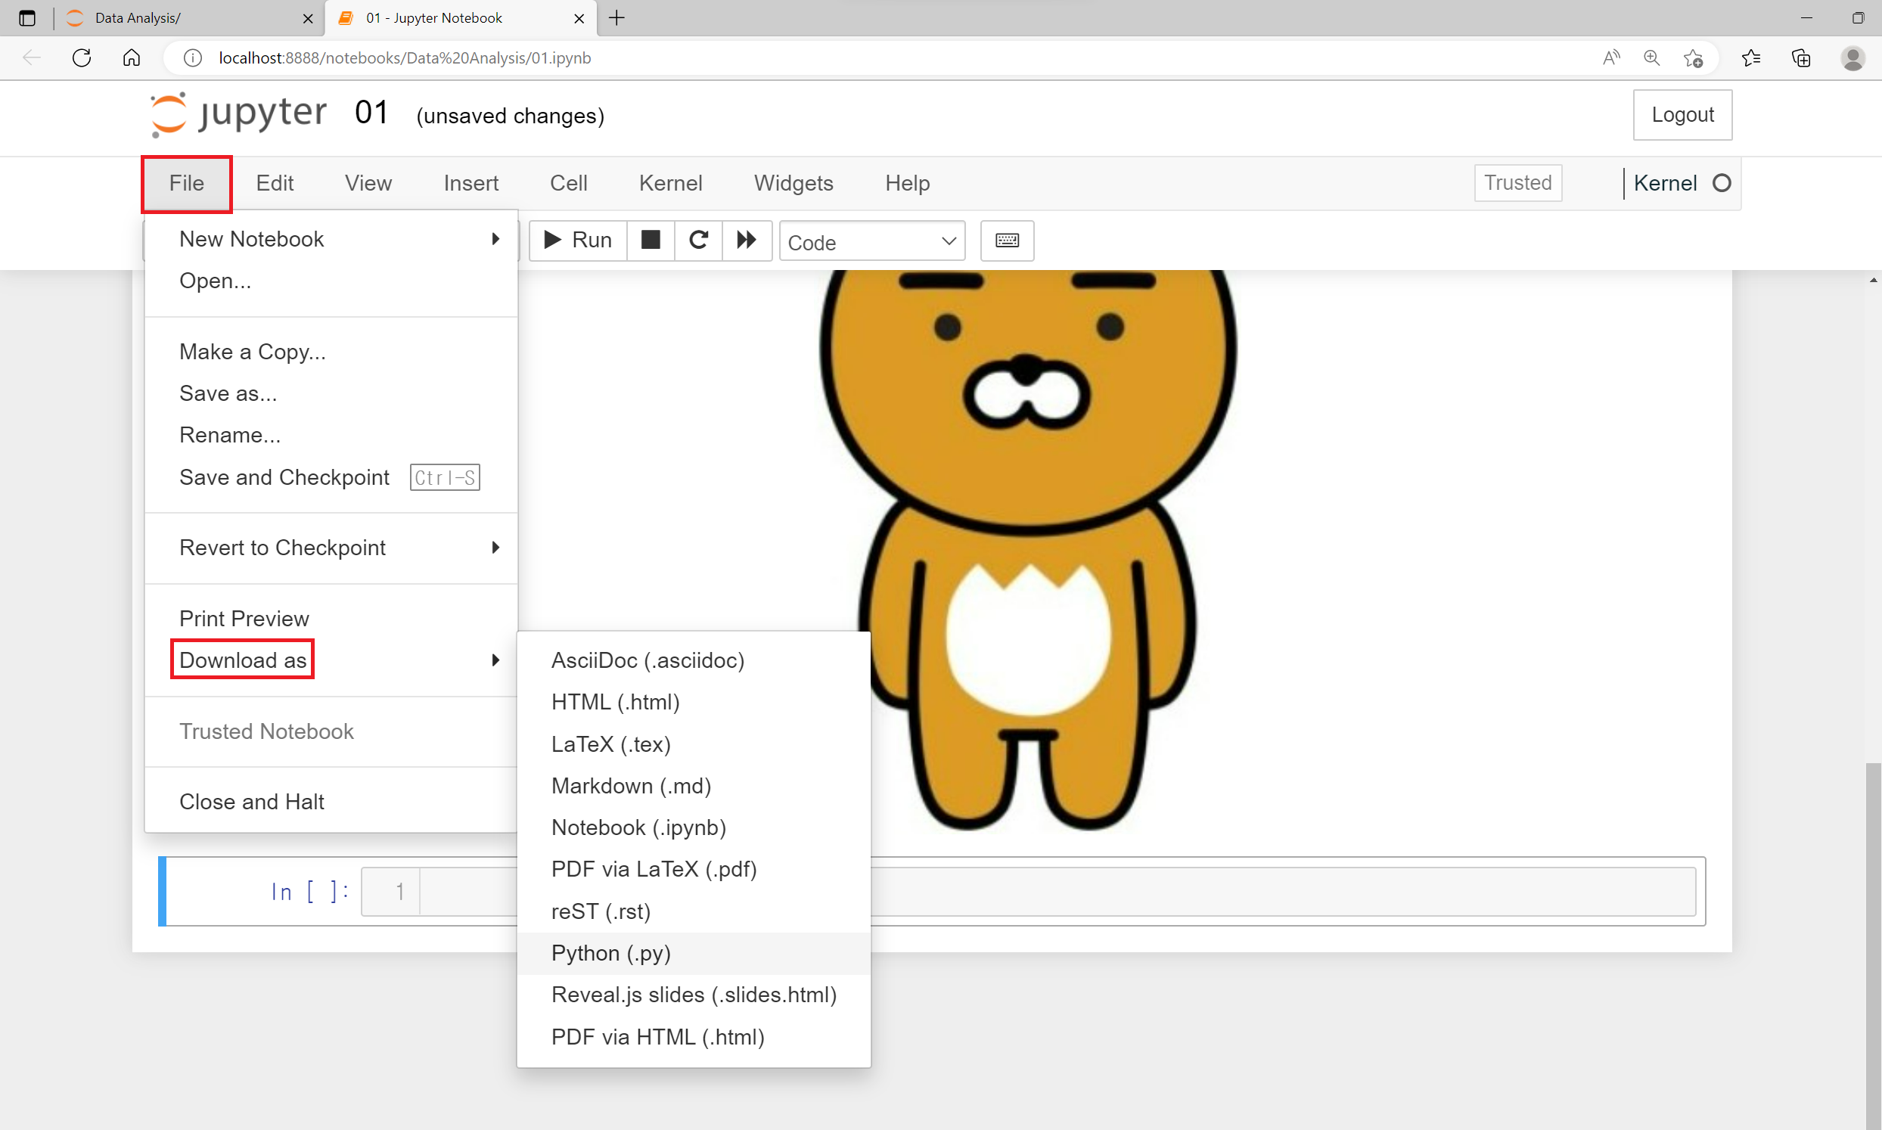Toggle the Trusted notebook indicator
The height and width of the screenshot is (1130, 1882).
1517,183
